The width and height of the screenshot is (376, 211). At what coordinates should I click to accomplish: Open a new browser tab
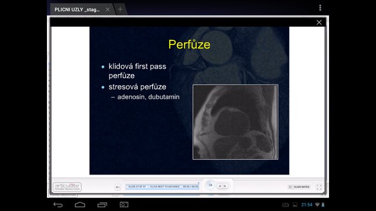[120, 9]
